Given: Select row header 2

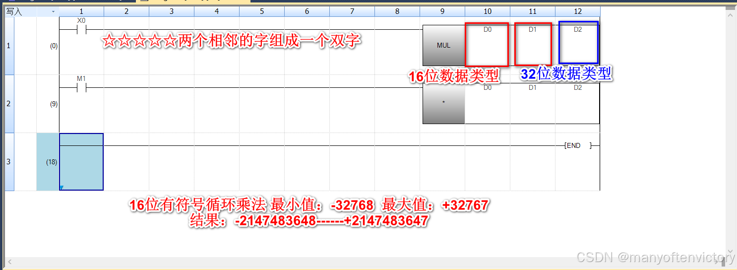Looking at the screenshot, I should [x=9, y=104].
